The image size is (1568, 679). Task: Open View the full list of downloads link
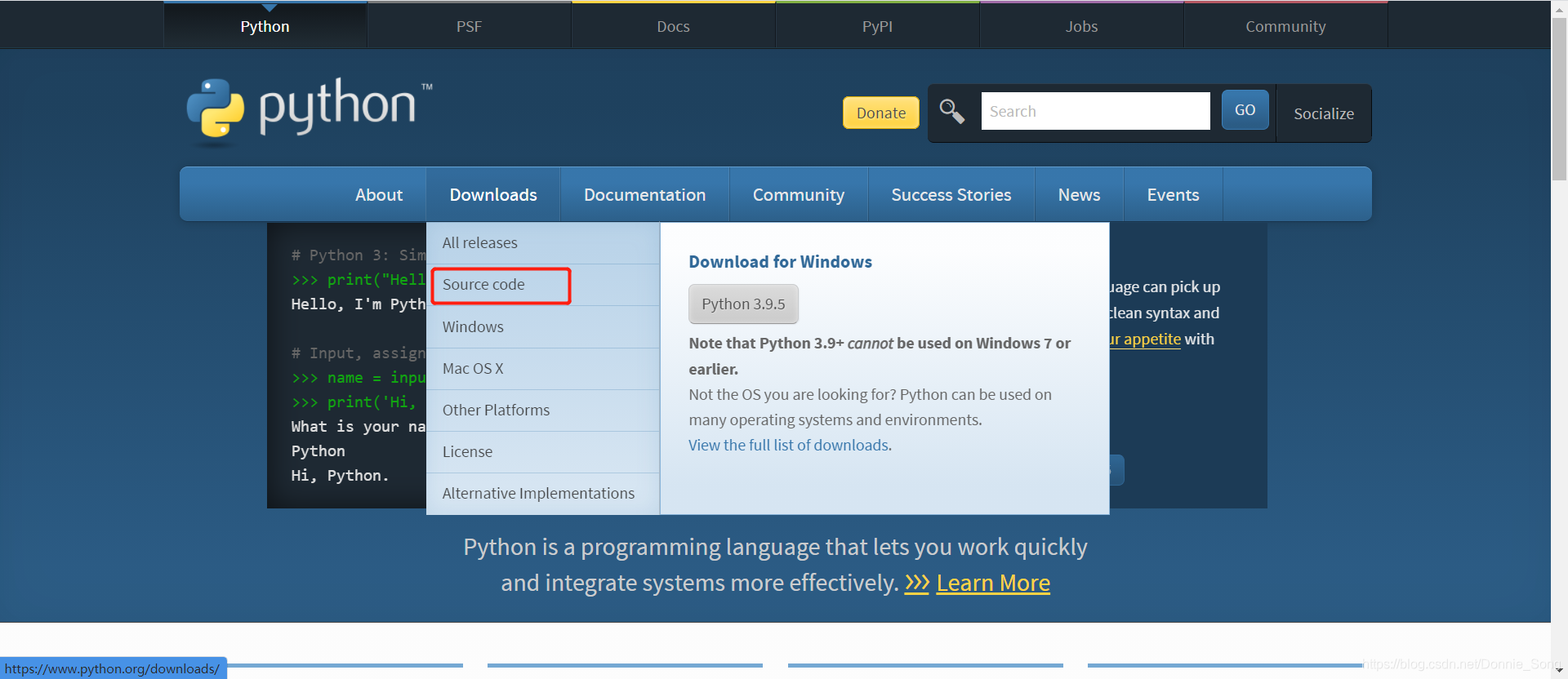click(788, 446)
